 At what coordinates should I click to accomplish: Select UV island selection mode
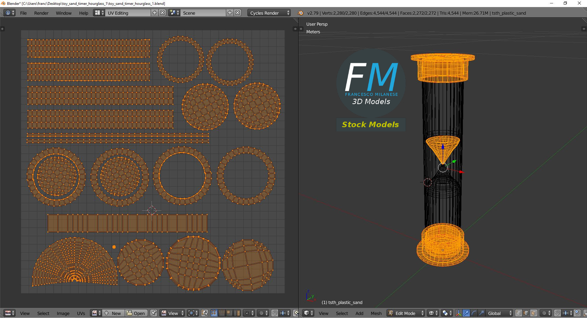coord(237,313)
